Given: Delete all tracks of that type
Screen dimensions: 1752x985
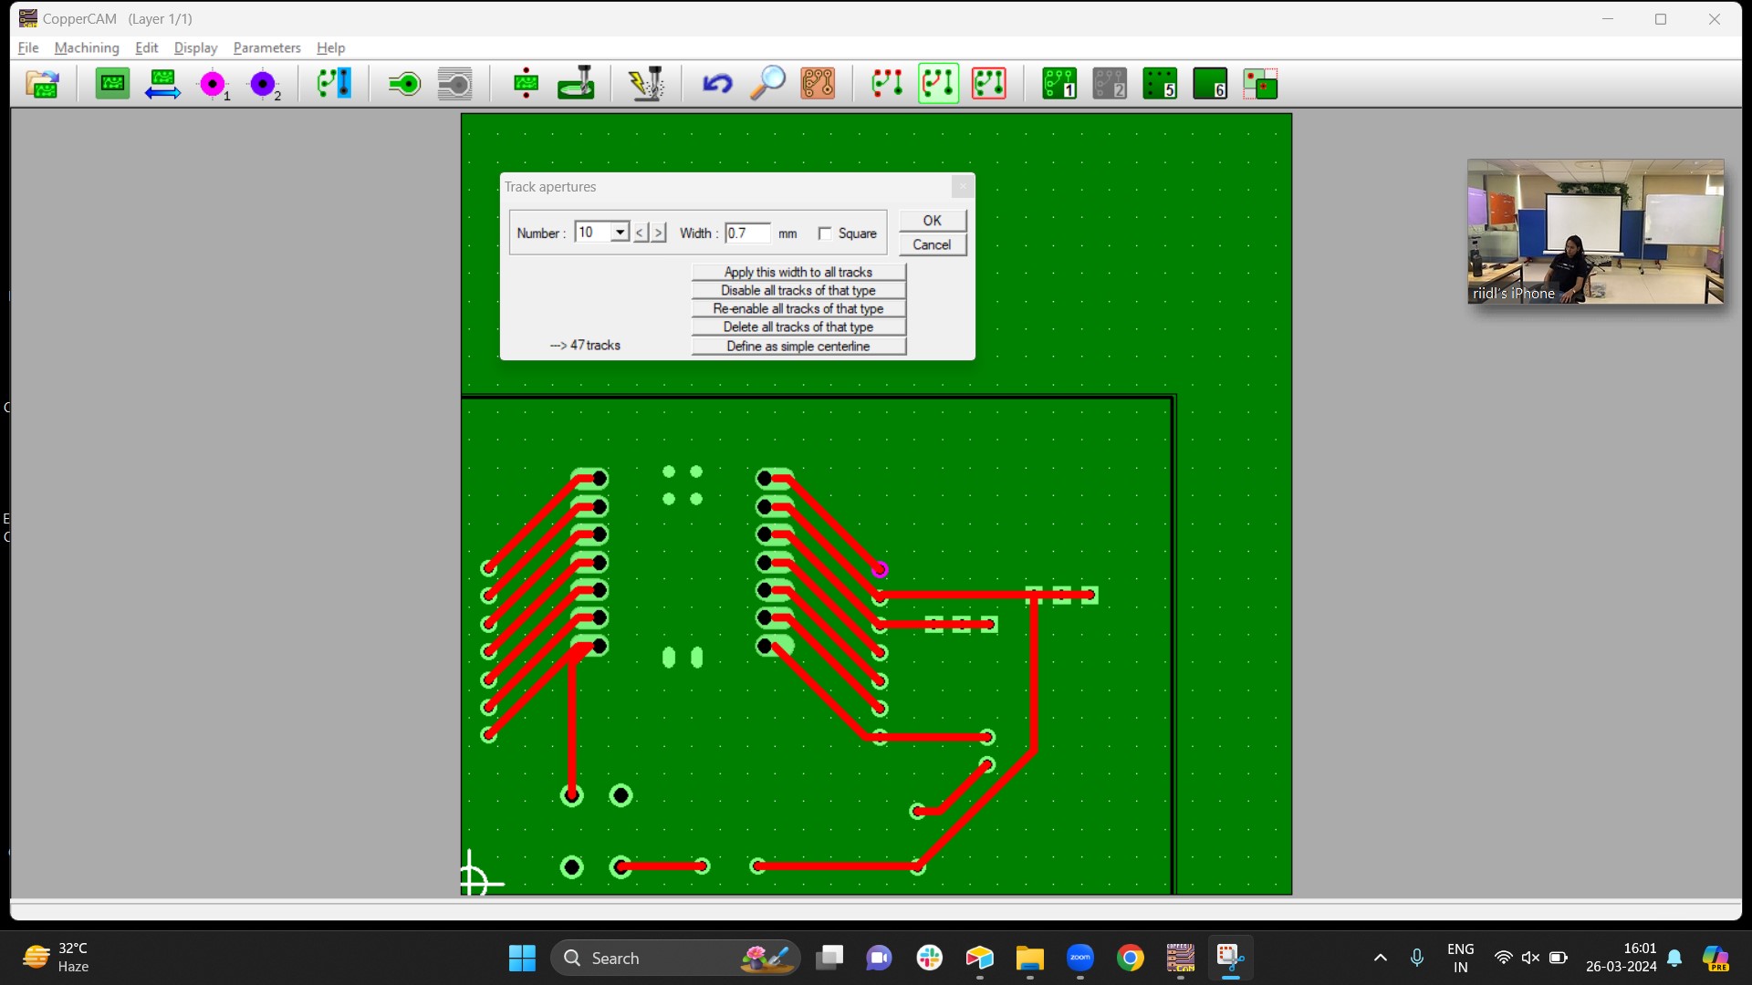Looking at the screenshot, I should click(798, 327).
